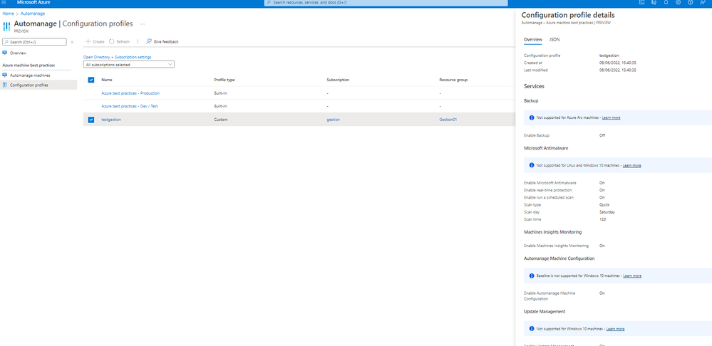Click Learn more in Update Management notice
The height and width of the screenshot is (346, 712).
pyautogui.click(x=615, y=329)
